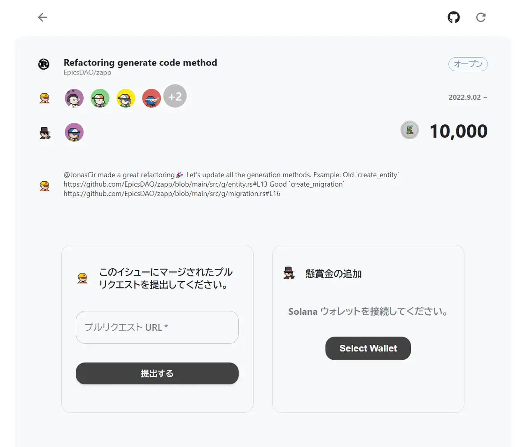Viewport: 527px width, 447px height.
Task: Click the Epics coin icon next to 10,000
Action: point(409,130)
